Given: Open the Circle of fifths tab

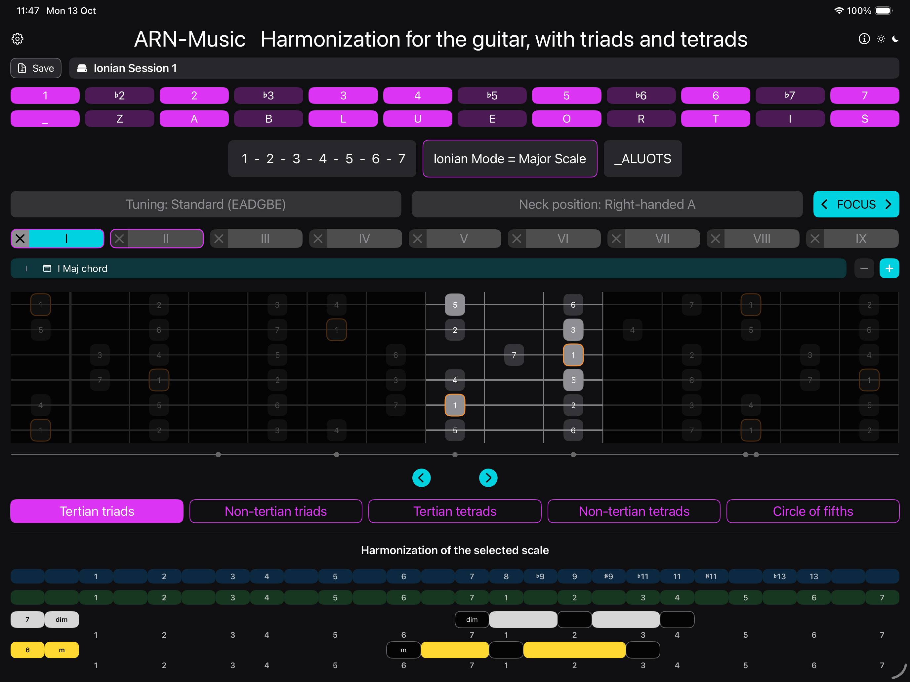Looking at the screenshot, I should pyautogui.click(x=812, y=511).
